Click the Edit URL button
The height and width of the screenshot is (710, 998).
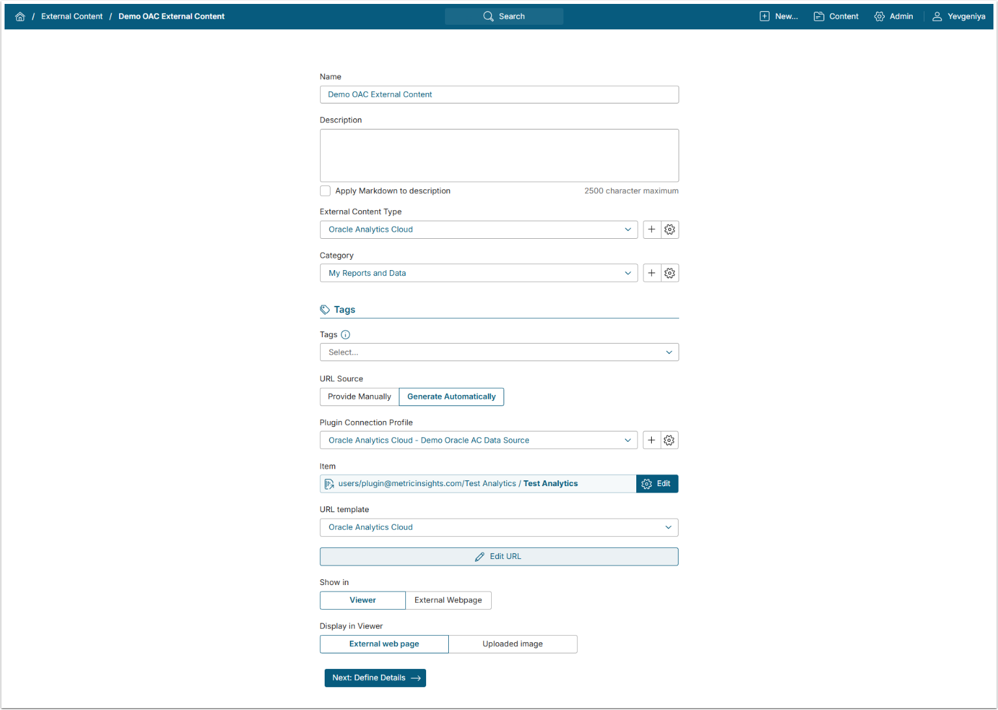click(499, 557)
